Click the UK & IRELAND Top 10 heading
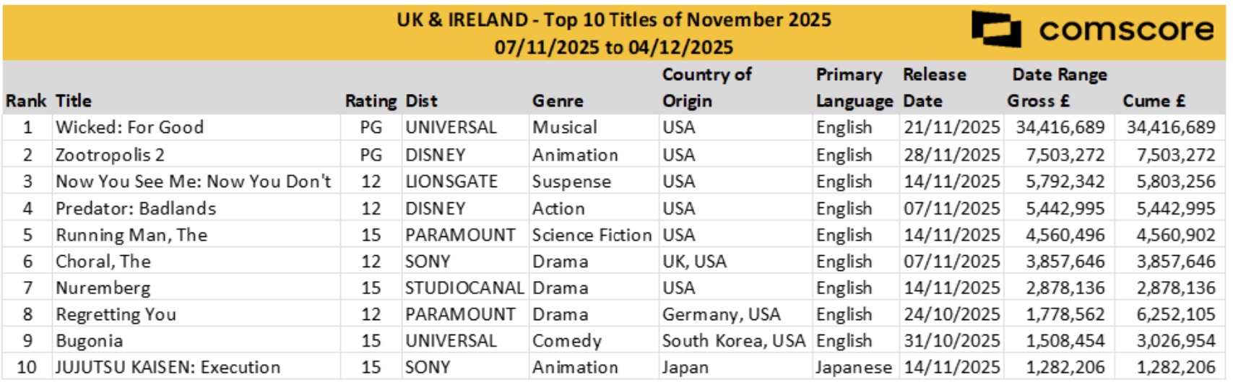This screenshot has height=388, width=1233. point(613,20)
